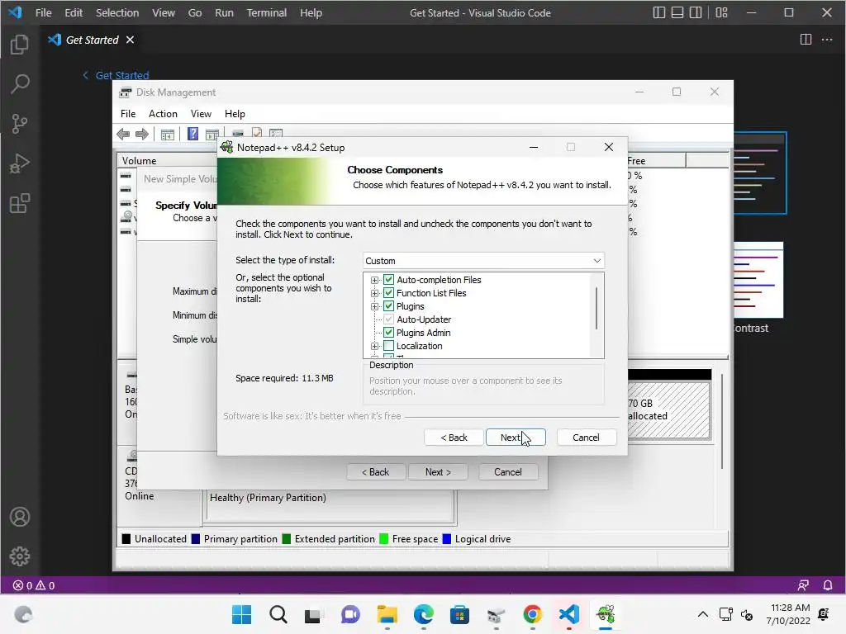Open the Manage gear in VS Code
The height and width of the screenshot is (634, 846).
tap(20, 556)
